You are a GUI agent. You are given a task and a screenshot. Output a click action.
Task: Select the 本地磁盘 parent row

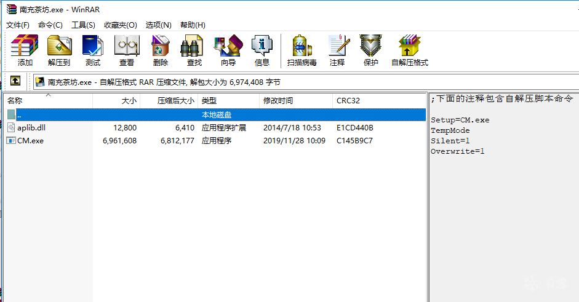[215, 114]
